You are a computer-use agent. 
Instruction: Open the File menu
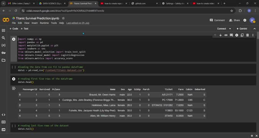click(14, 23)
